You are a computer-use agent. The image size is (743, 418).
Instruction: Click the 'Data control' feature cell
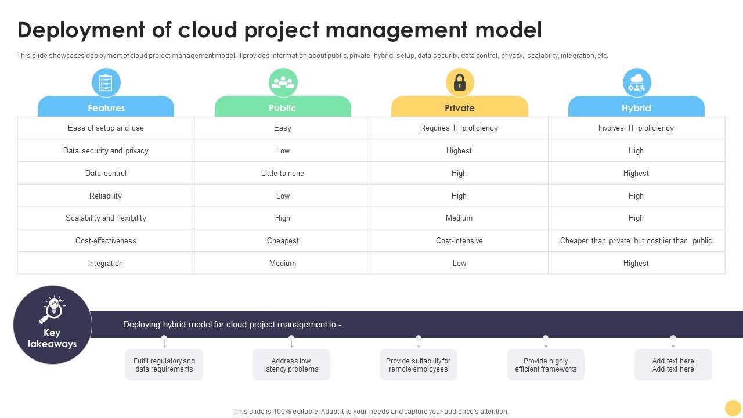(x=106, y=173)
